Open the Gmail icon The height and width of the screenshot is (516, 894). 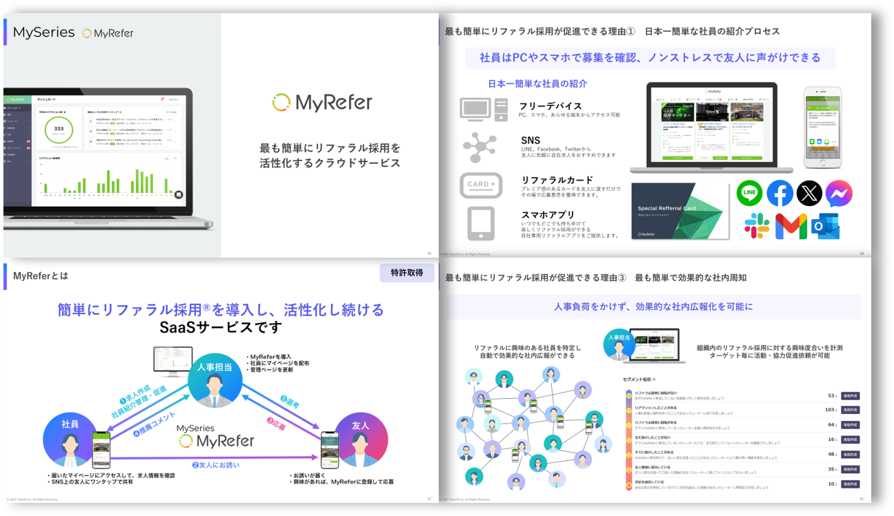(x=791, y=226)
